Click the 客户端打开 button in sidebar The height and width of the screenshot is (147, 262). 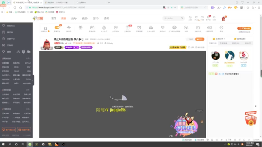9,130
